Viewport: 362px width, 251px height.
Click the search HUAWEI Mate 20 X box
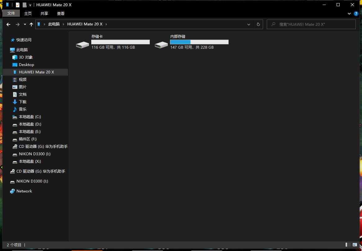(x=311, y=24)
